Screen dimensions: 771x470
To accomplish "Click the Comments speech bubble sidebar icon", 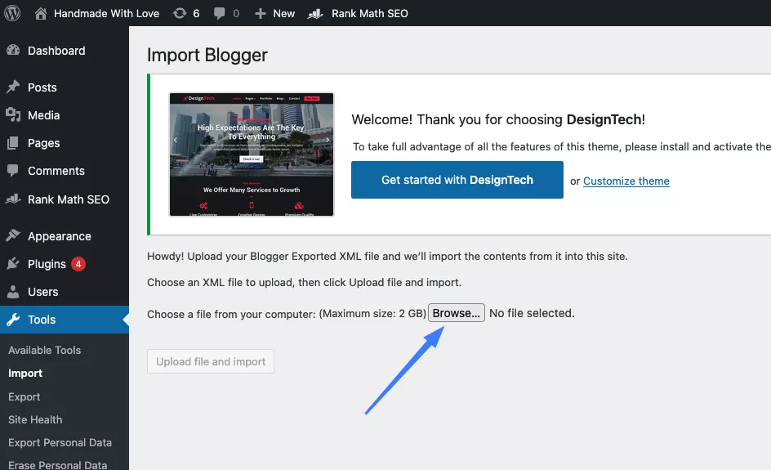I will (13, 171).
